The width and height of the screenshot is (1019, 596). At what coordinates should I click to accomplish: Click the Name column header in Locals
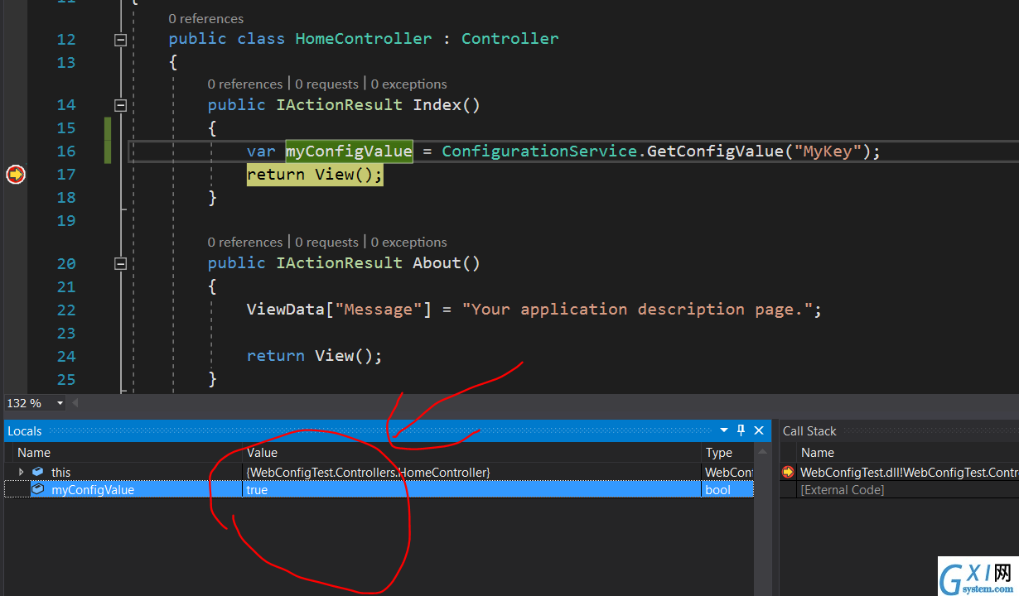coord(34,453)
